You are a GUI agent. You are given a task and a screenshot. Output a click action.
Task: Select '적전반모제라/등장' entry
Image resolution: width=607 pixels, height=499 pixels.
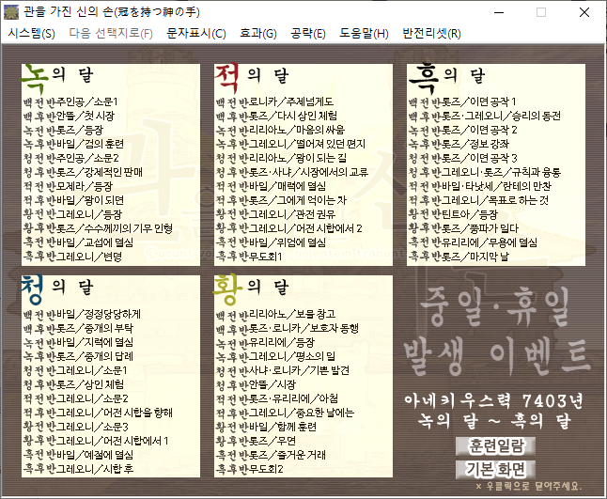(68, 186)
